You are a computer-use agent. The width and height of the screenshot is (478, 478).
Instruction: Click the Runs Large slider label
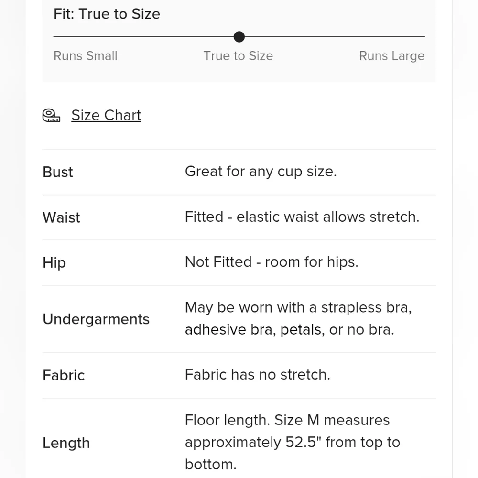tap(391, 56)
